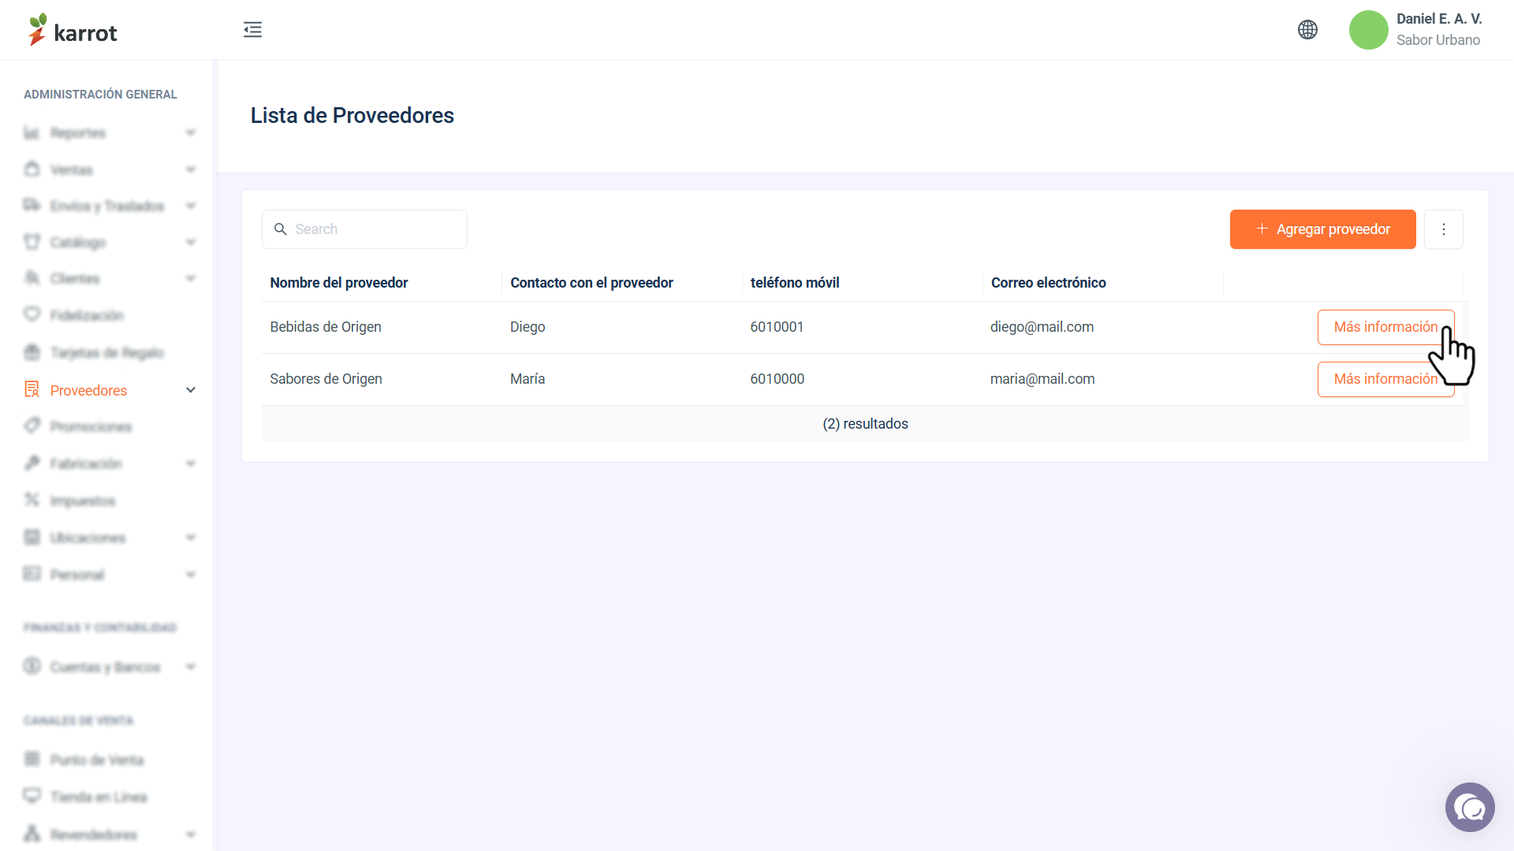Expand the Catálogo sidebar chevron

tap(191, 242)
